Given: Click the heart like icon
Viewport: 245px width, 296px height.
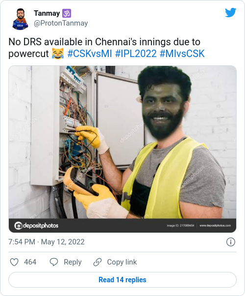Looking at the screenshot, I should [x=14, y=262].
